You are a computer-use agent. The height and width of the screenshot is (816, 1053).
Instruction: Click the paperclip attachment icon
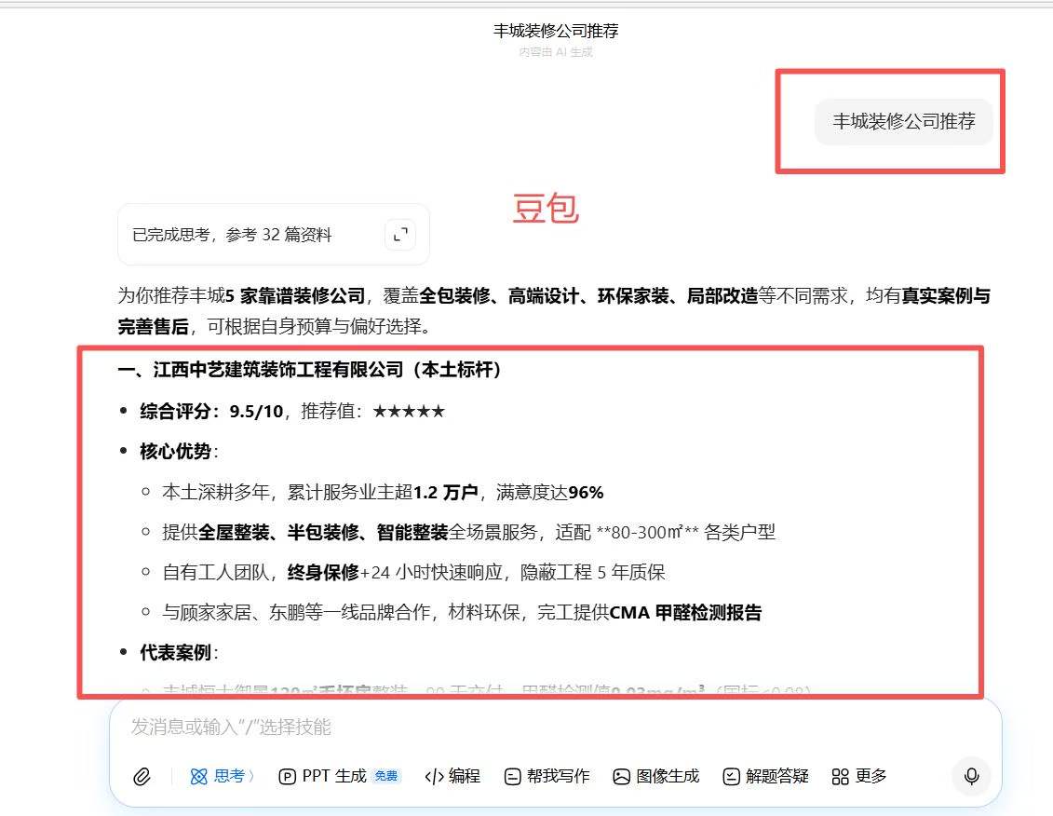click(x=142, y=776)
